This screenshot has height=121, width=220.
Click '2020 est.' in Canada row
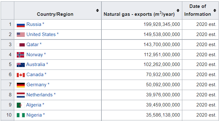click(x=206, y=75)
